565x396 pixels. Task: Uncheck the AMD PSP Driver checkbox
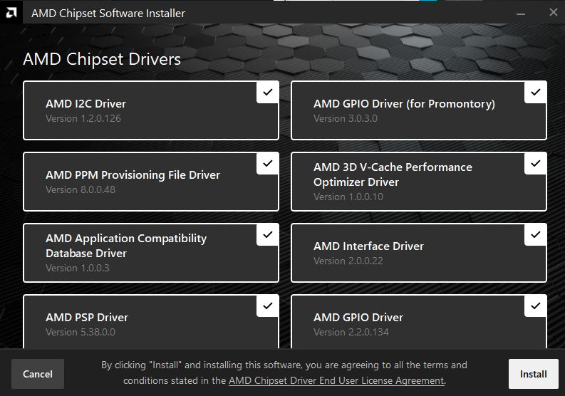[268, 306]
